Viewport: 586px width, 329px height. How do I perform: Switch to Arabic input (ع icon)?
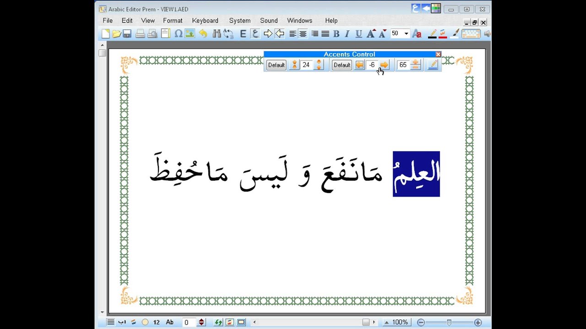tap(255, 33)
